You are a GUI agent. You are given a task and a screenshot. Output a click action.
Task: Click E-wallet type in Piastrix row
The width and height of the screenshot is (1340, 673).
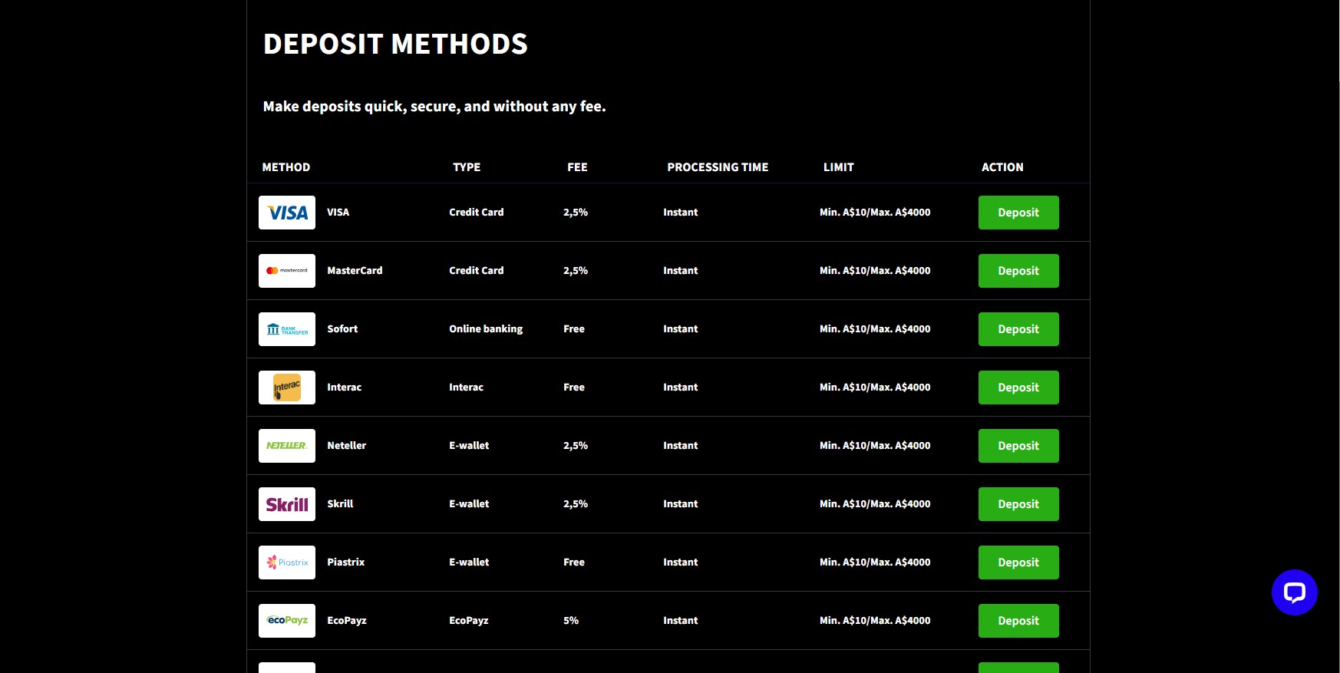coord(469,562)
